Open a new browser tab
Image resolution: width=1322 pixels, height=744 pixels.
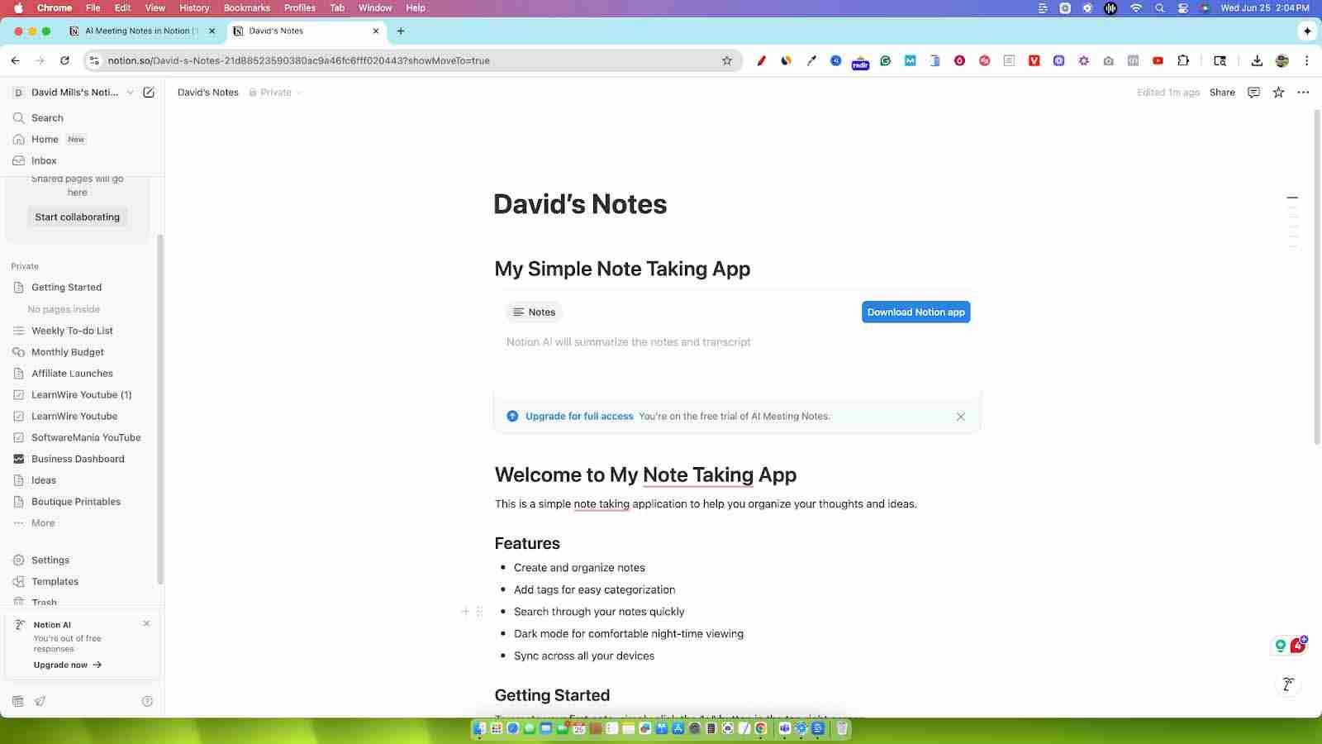coord(401,31)
